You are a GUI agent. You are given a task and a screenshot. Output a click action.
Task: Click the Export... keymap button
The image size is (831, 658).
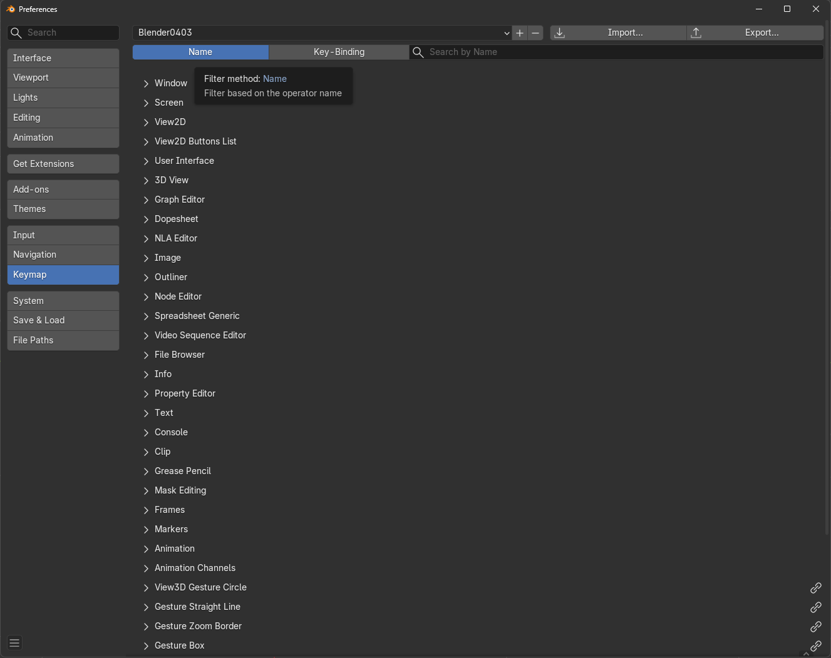pyautogui.click(x=755, y=33)
